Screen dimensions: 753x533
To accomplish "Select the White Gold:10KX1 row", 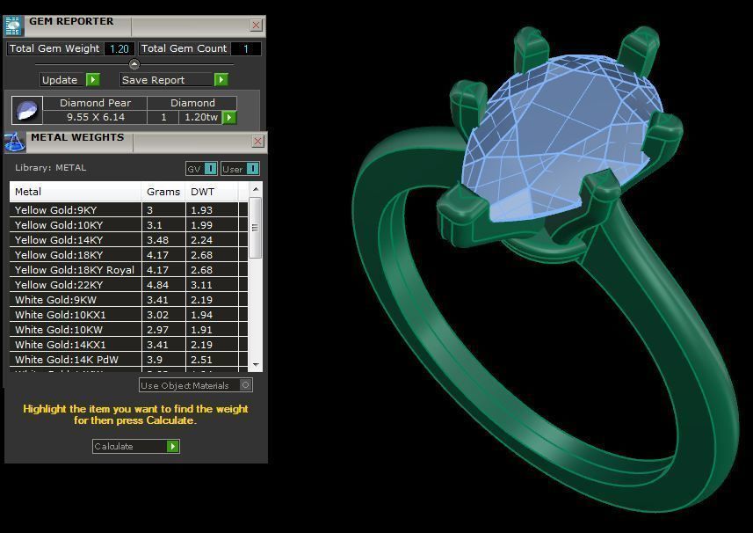I will [x=128, y=314].
